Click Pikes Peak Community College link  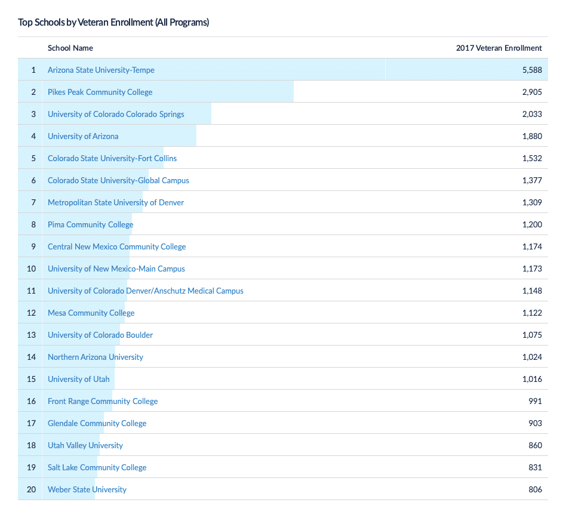click(100, 92)
